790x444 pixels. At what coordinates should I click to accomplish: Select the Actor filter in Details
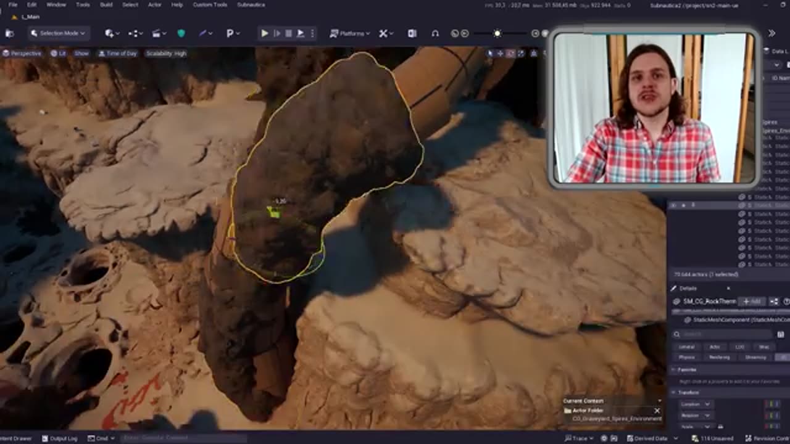tap(715, 347)
